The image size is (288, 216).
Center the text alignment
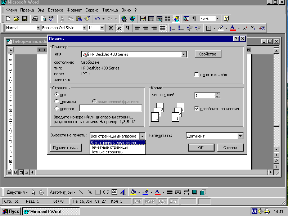pyautogui.click(x=146, y=28)
